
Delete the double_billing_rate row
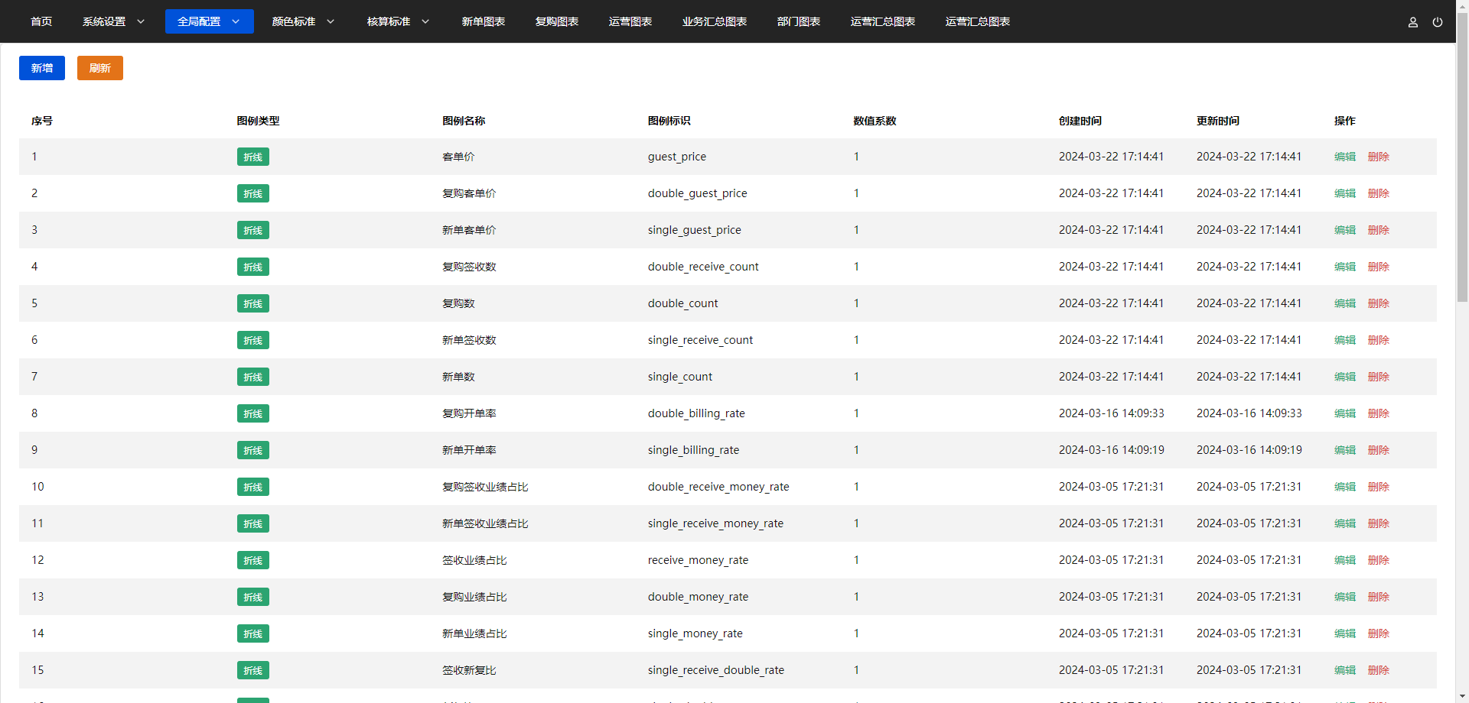1379,413
